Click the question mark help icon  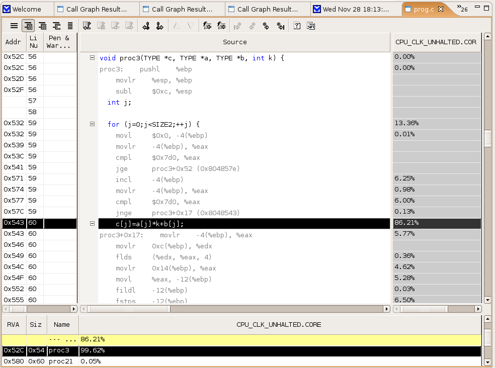pos(297,26)
